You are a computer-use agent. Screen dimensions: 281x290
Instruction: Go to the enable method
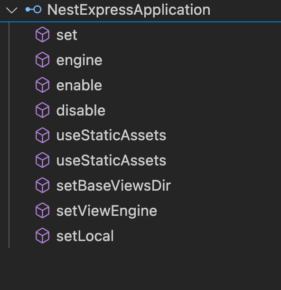coord(79,85)
